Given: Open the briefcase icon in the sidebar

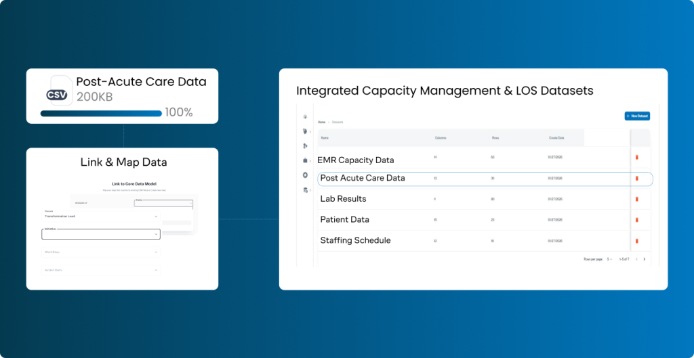Looking at the screenshot, I should 306,160.
